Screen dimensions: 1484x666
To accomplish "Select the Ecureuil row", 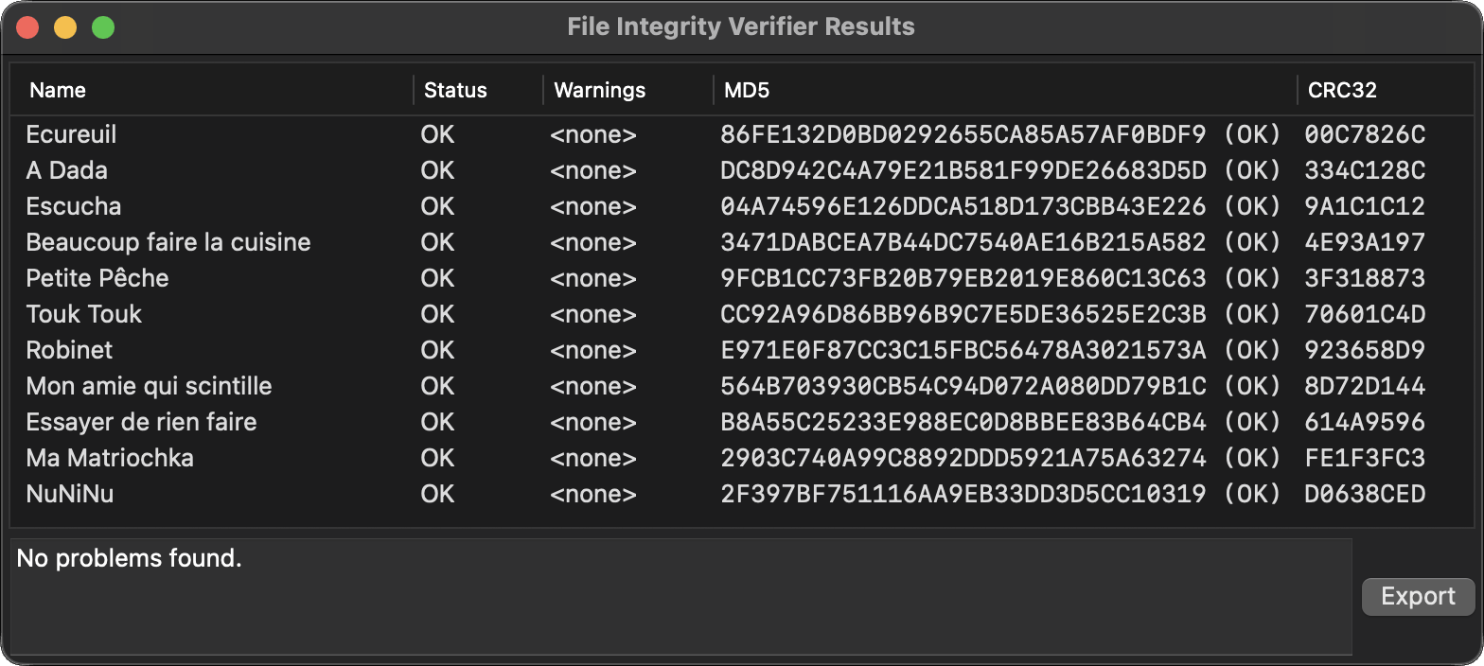I will pos(72,134).
